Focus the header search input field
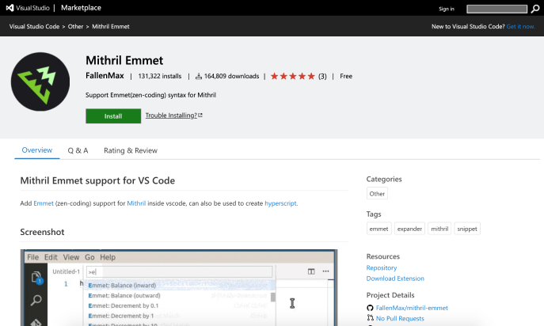The width and height of the screenshot is (544, 326). (496, 9)
